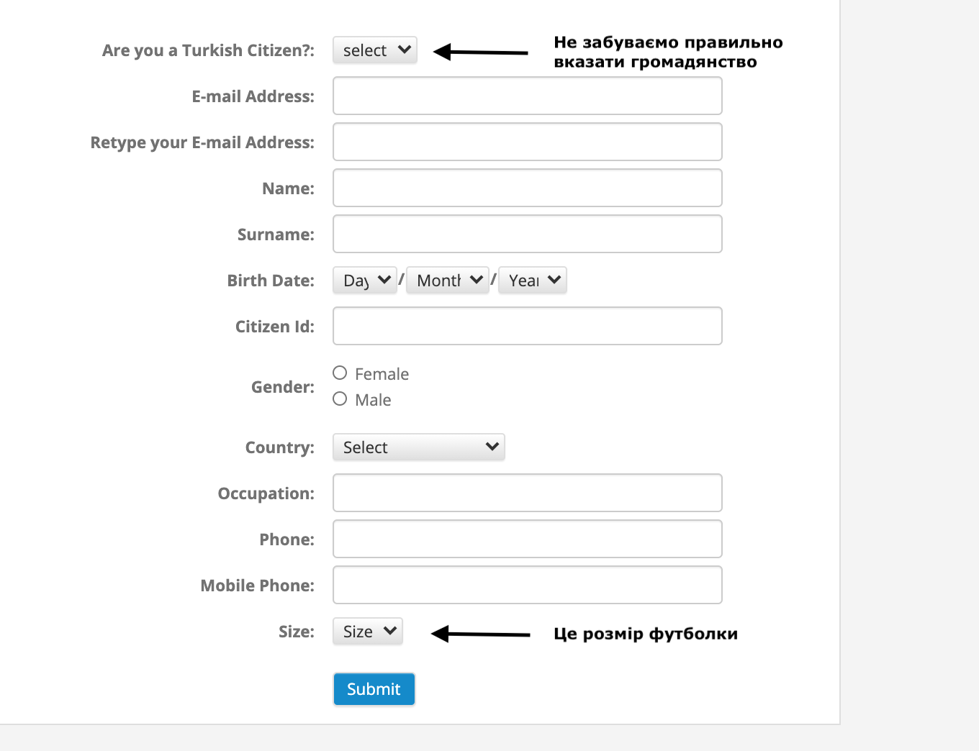Image resolution: width=979 pixels, height=751 pixels.
Task: Click the Name text field
Action: pos(528,188)
